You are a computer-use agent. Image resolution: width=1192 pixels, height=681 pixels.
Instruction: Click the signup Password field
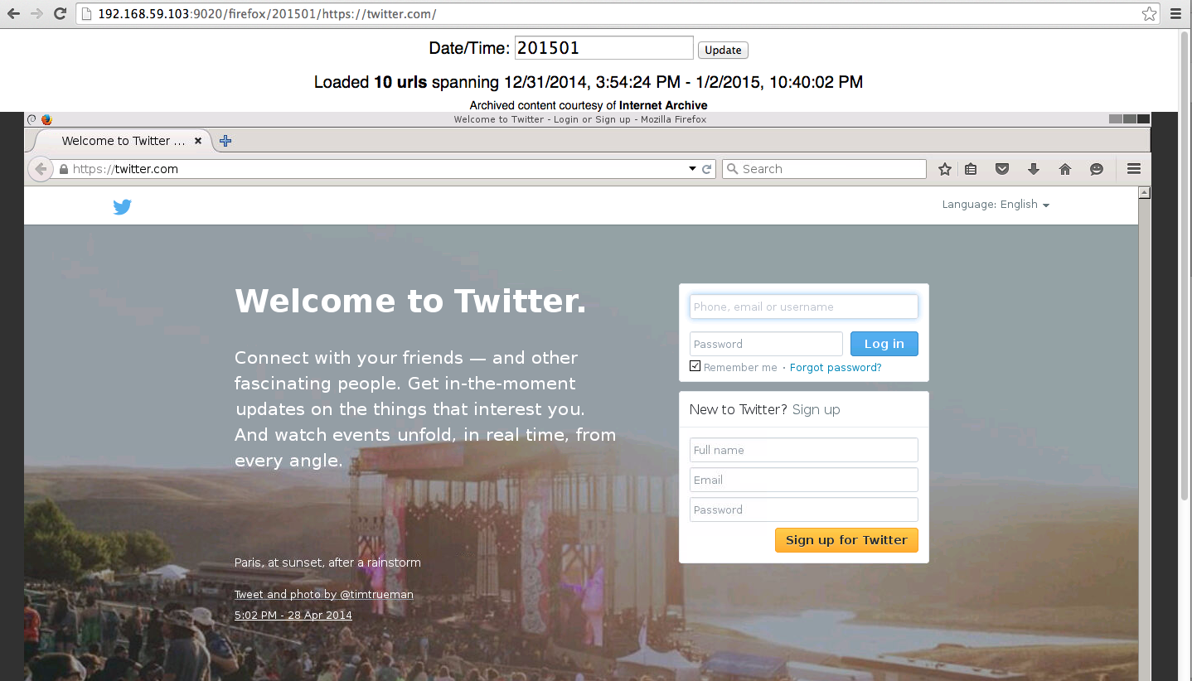tap(804, 510)
